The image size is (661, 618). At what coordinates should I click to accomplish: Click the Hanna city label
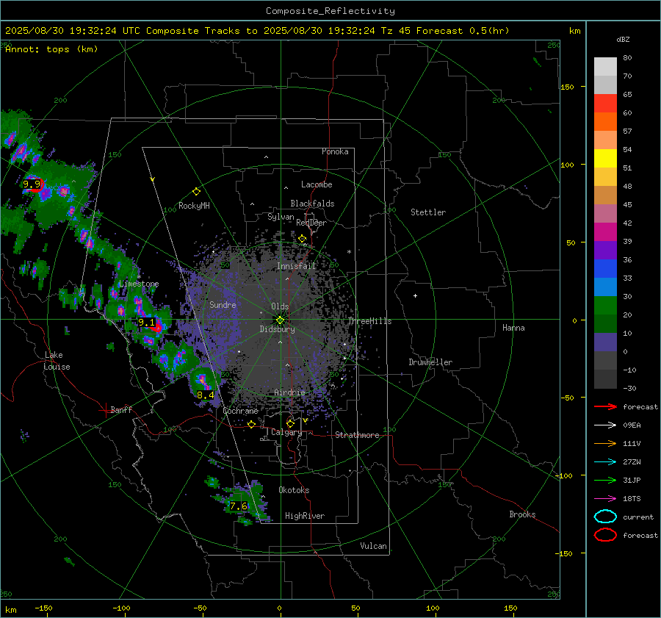pyautogui.click(x=513, y=328)
